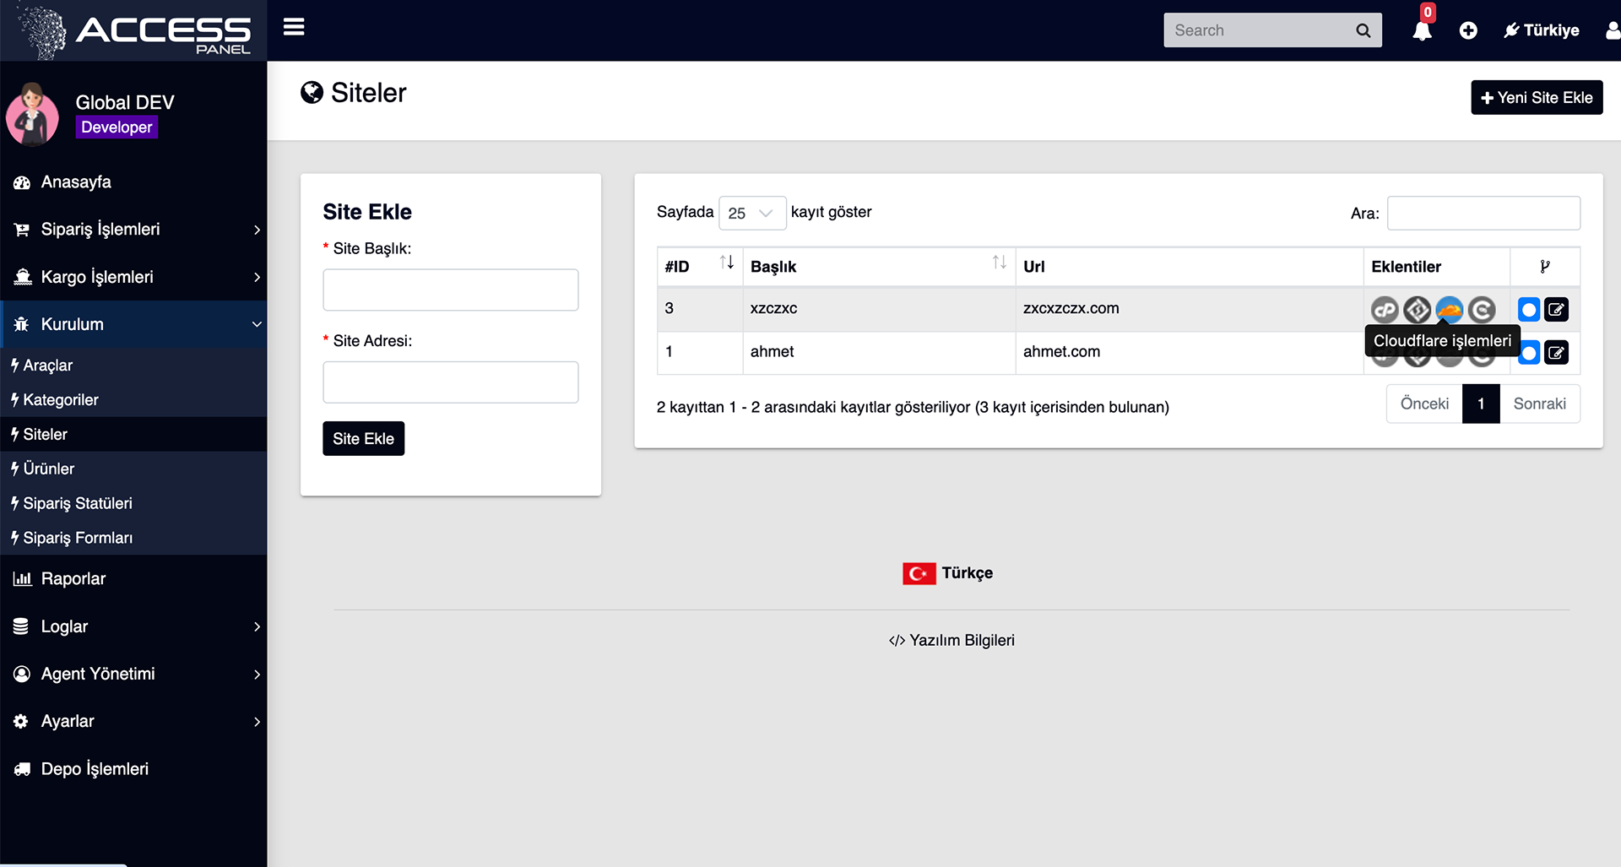This screenshot has width=1621, height=867.
Task: Toggle the hamburger sidebar menu
Action: click(x=294, y=28)
